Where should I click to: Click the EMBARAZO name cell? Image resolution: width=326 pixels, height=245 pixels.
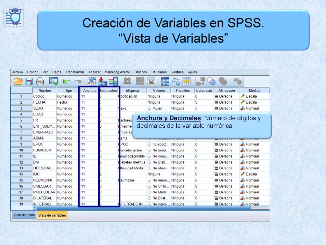(x=45, y=132)
